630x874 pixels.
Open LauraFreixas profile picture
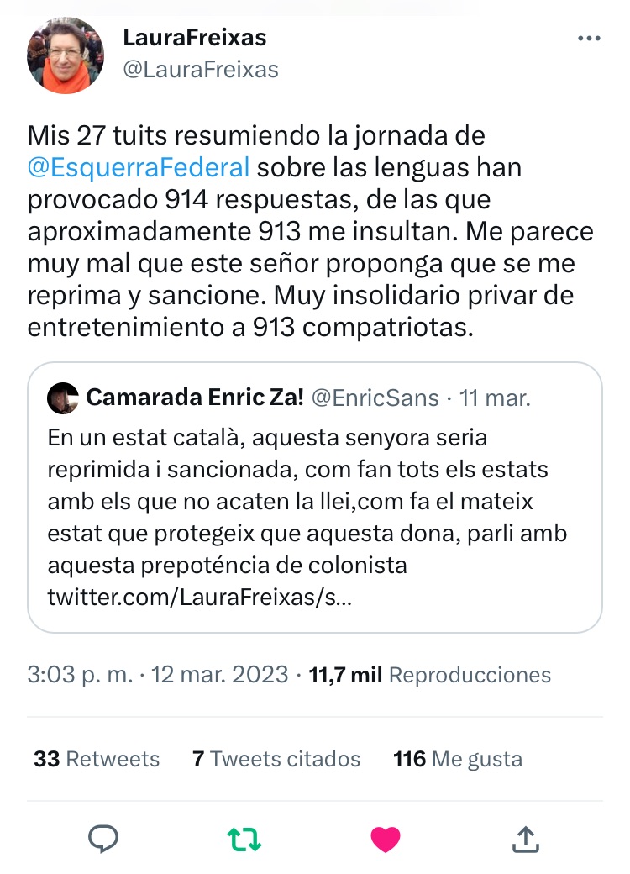[x=66, y=55]
